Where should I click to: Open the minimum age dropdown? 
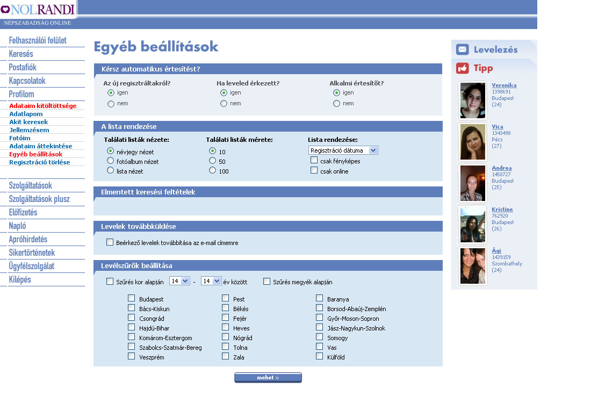(x=179, y=281)
